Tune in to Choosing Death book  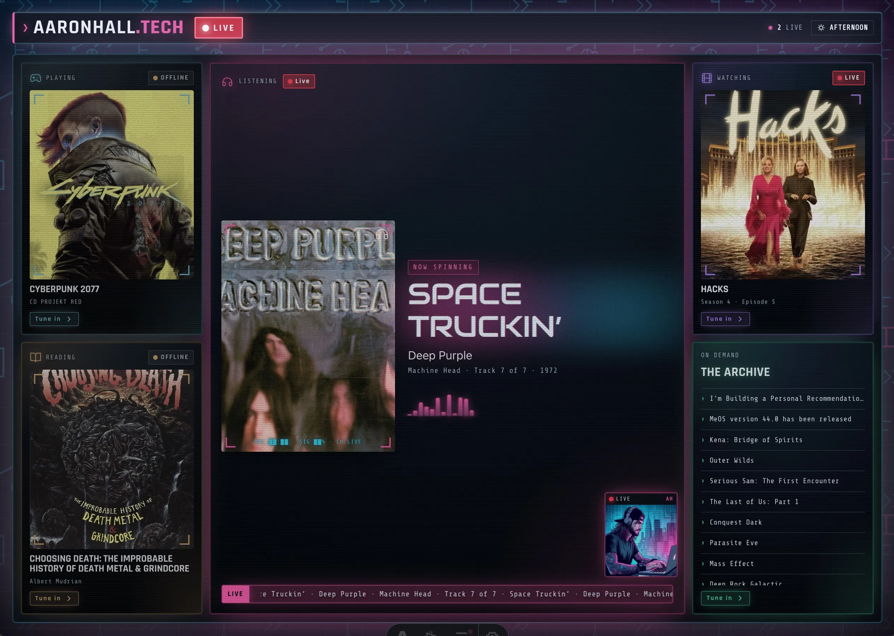(54, 598)
